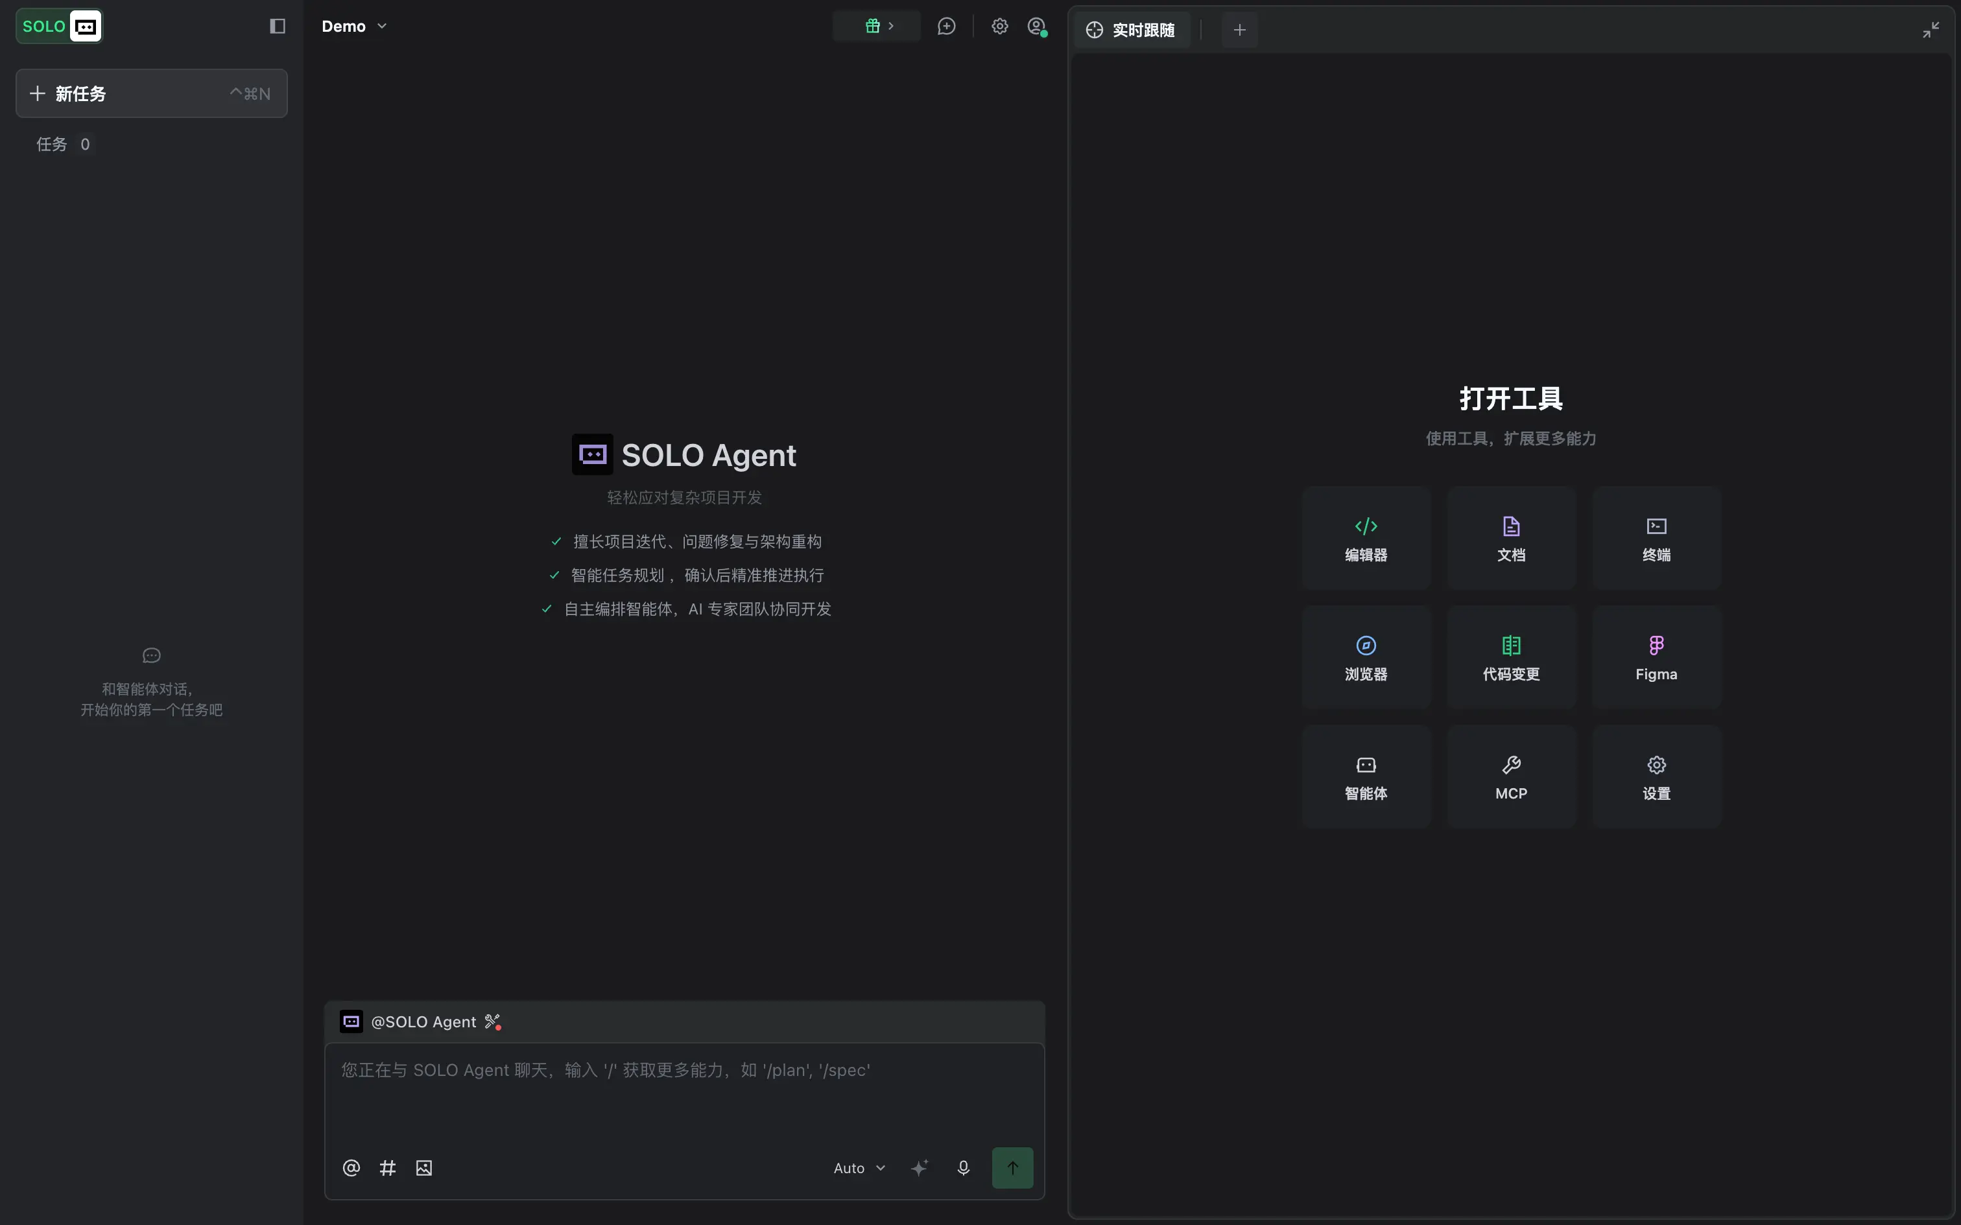Click the # context icon in chat input
Screen dimensions: 1961x1225
(387, 1167)
